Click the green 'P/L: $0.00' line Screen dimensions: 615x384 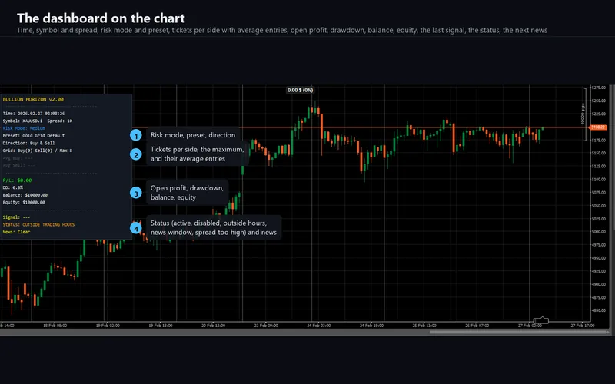[x=17, y=180]
